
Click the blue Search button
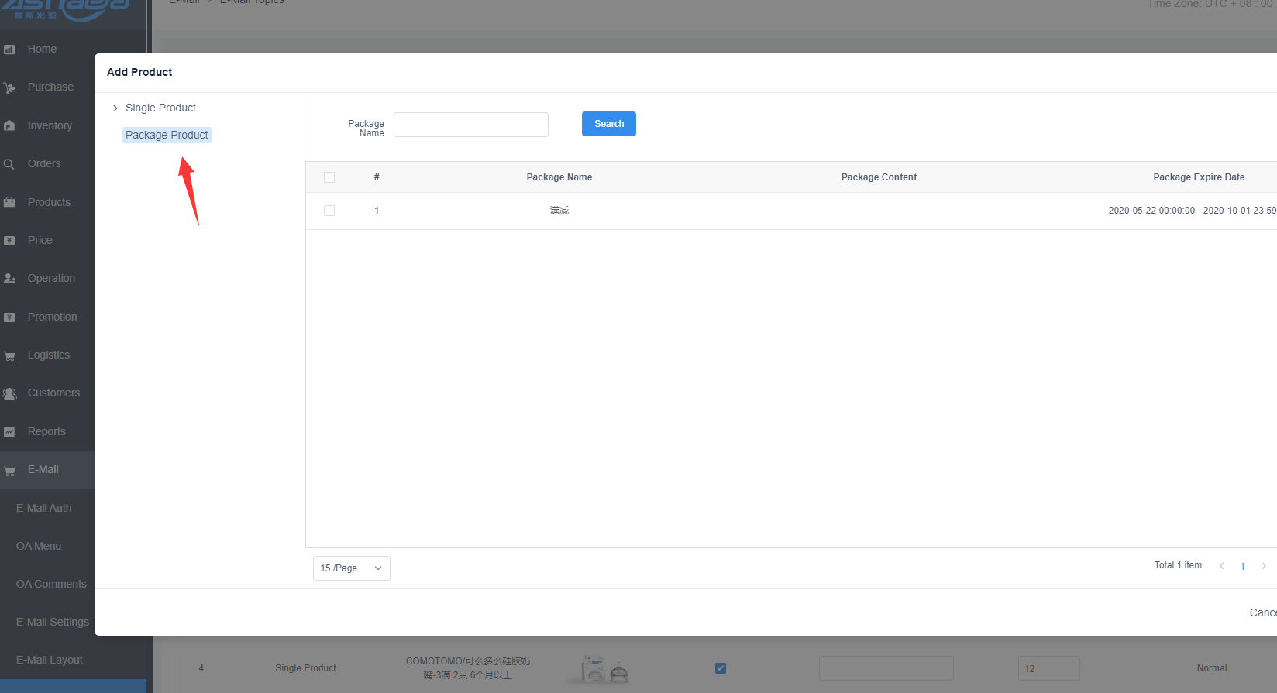coord(608,124)
